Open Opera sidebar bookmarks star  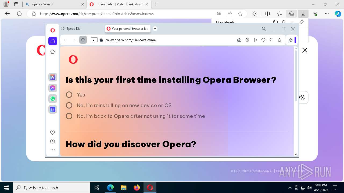[53, 52]
